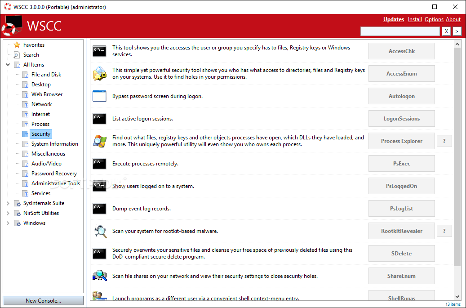Click the '13 items' status text
Screen dimensions: 466x308
(x=453, y=304)
